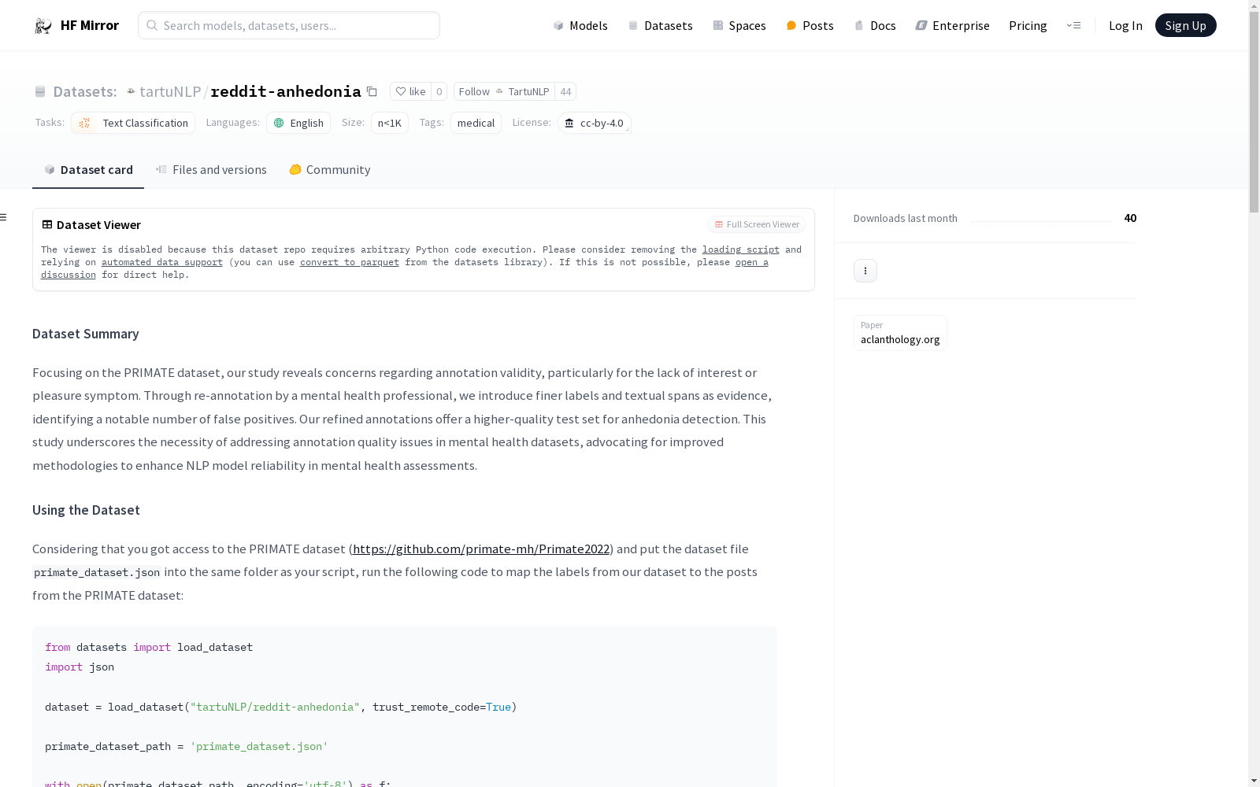Open the Full Screen Viewer
The height and width of the screenshot is (787, 1260).
coord(756,225)
